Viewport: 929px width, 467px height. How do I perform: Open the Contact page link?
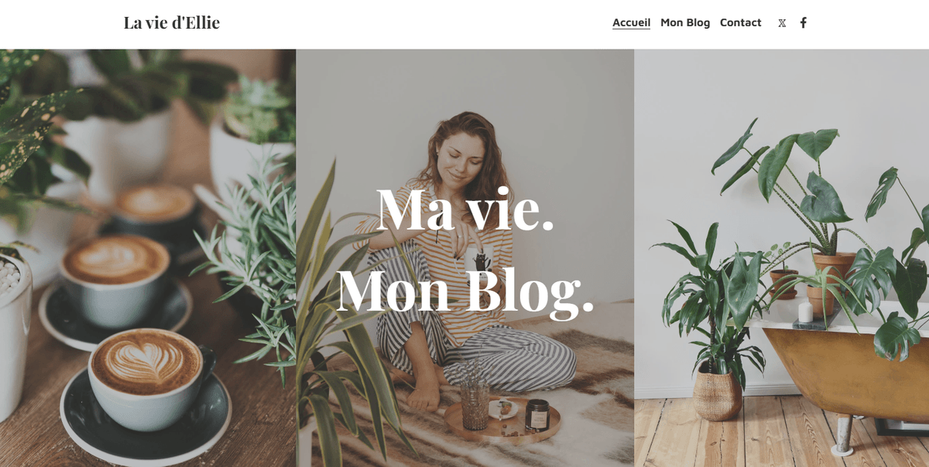[741, 22]
